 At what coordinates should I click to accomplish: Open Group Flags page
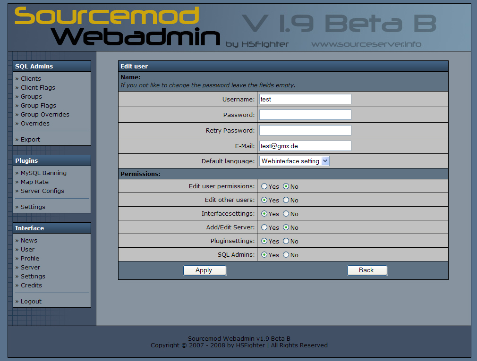tap(38, 105)
